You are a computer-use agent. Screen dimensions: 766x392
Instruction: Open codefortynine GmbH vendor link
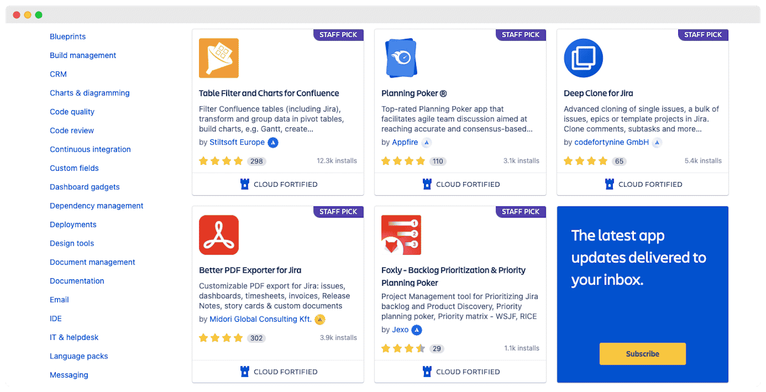pos(612,143)
